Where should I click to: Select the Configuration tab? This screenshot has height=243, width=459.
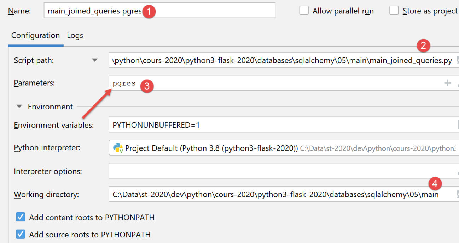click(x=35, y=36)
